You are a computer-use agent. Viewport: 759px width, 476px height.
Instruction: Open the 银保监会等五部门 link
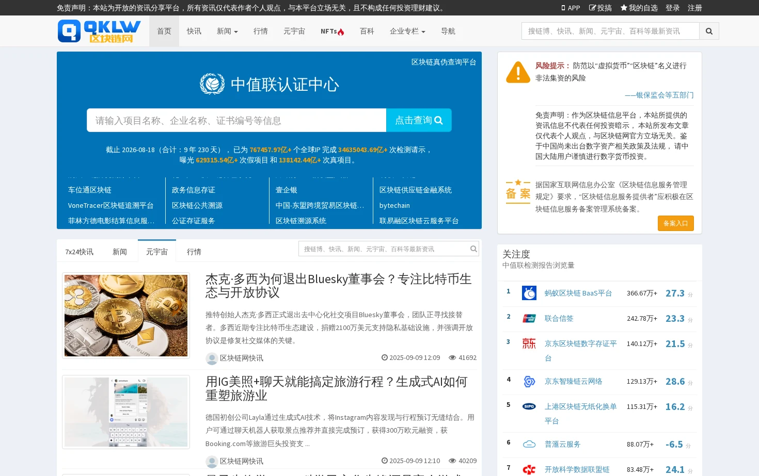point(659,95)
